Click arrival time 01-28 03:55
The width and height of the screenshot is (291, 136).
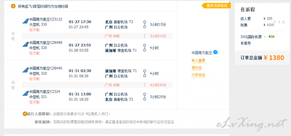79,50
